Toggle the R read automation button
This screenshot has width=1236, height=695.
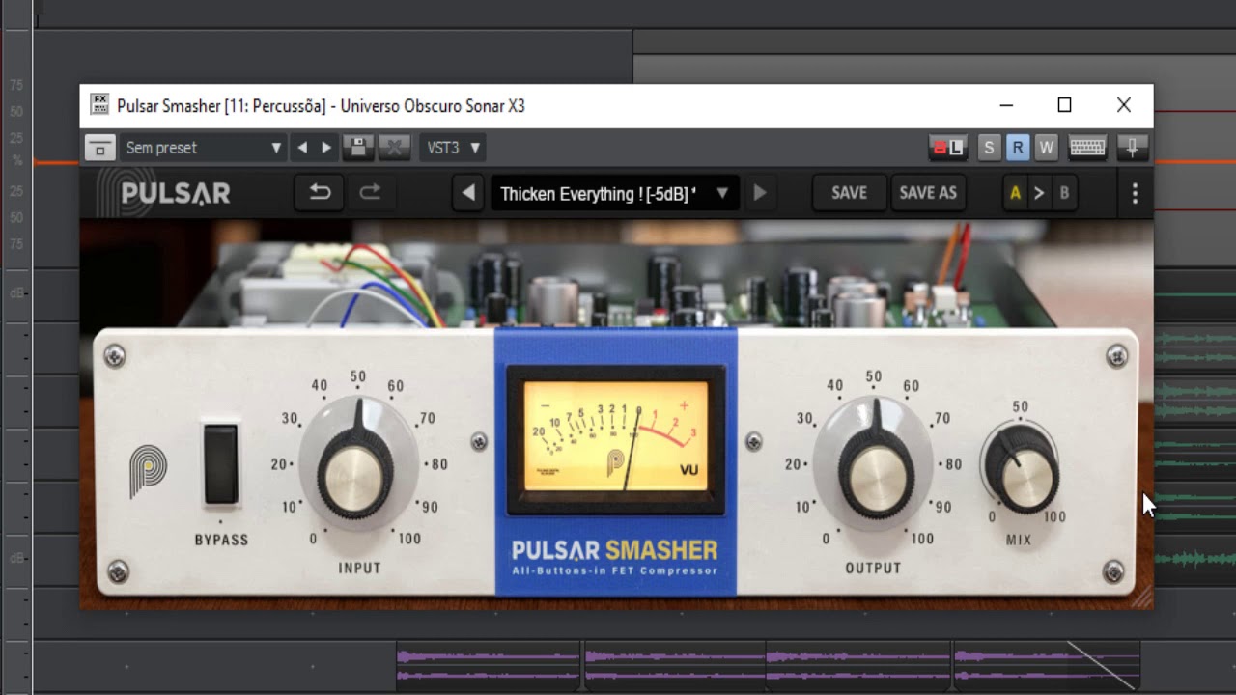(1017, 148)
